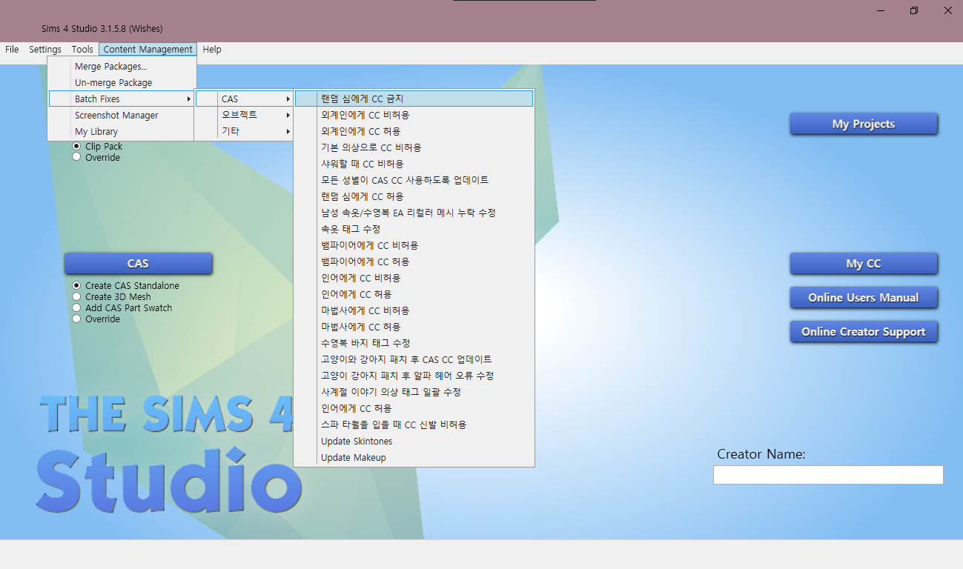
Task: Close the Sims 4 Studio window
Action: [x=948, y=10]
